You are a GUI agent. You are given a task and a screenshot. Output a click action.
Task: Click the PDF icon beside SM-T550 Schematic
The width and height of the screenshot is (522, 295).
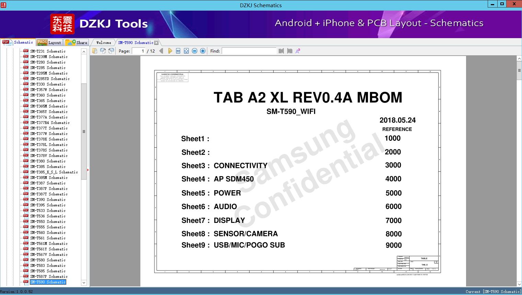pos(26,221)
